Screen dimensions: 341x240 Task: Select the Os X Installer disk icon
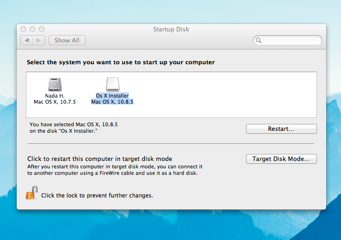coord(113,84)
